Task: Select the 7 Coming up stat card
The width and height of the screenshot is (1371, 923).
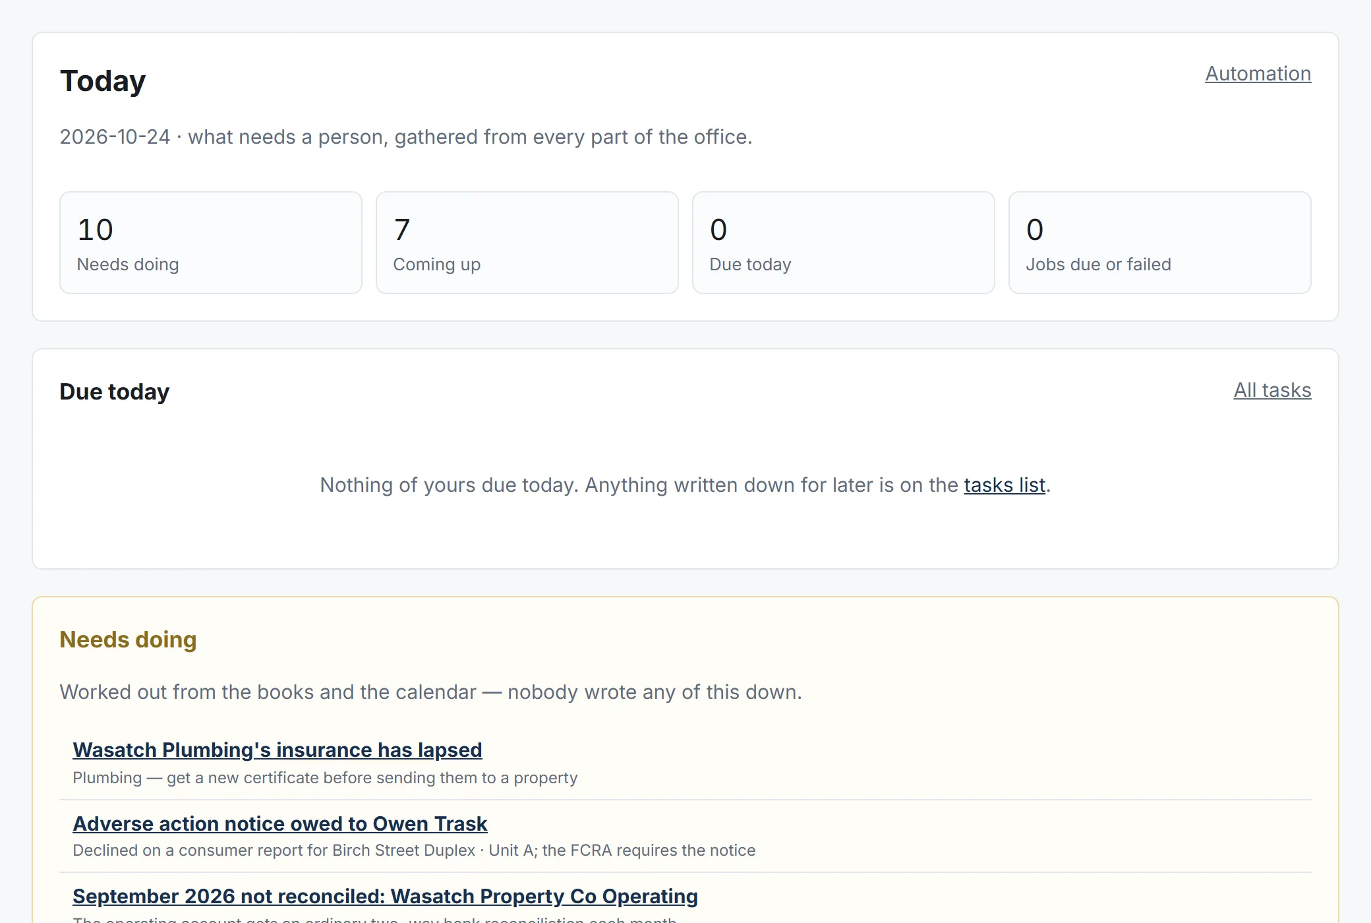Action: pyautogui.click(x=527, y=243)
